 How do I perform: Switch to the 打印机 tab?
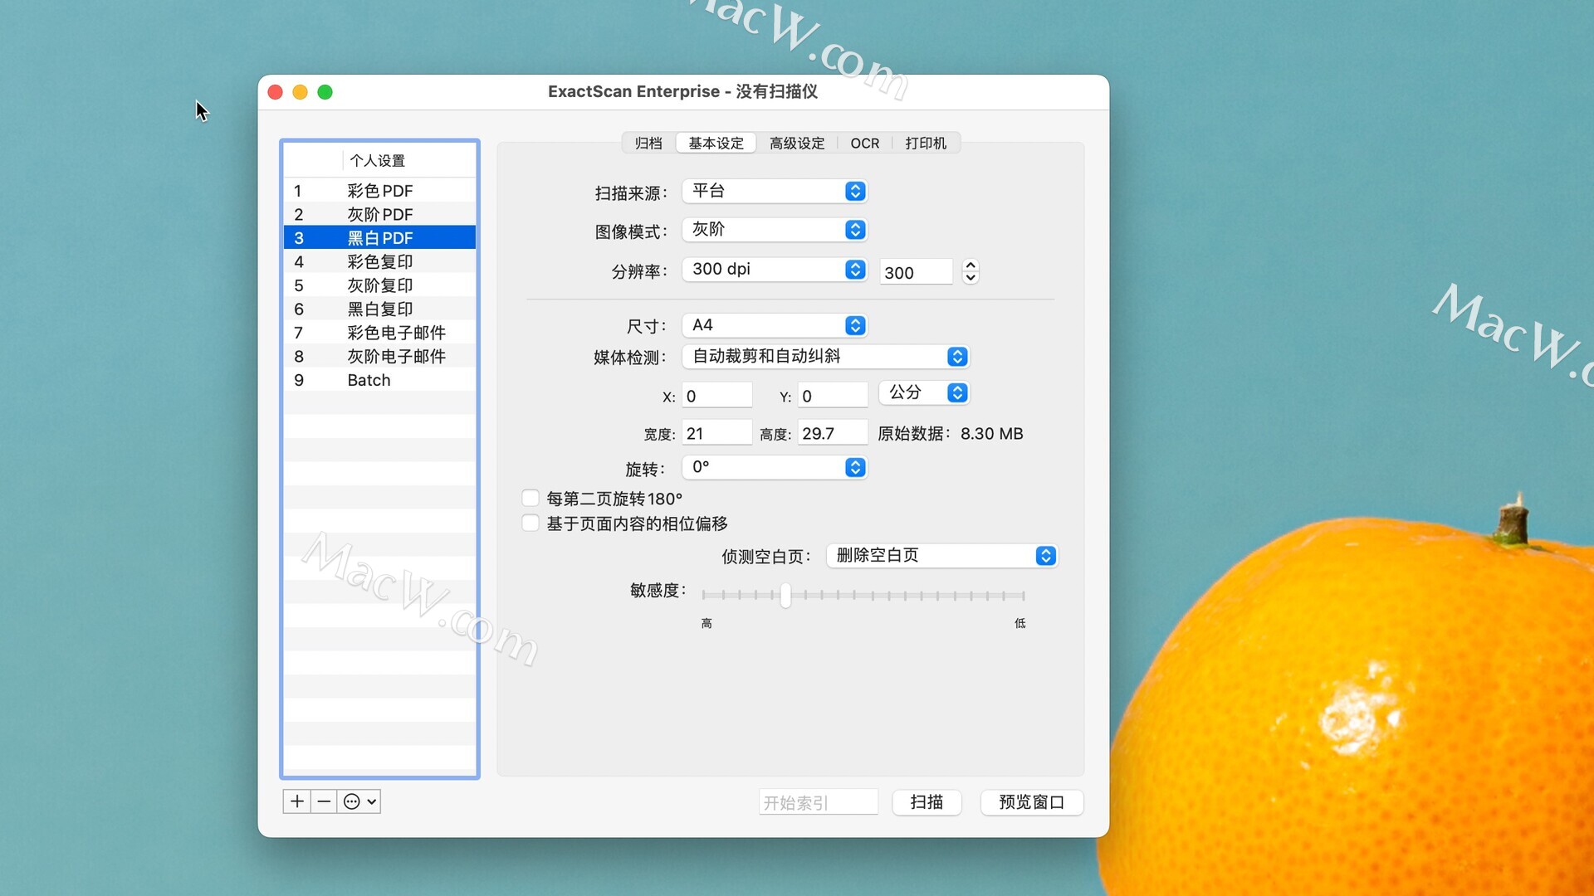click(926, 143)
